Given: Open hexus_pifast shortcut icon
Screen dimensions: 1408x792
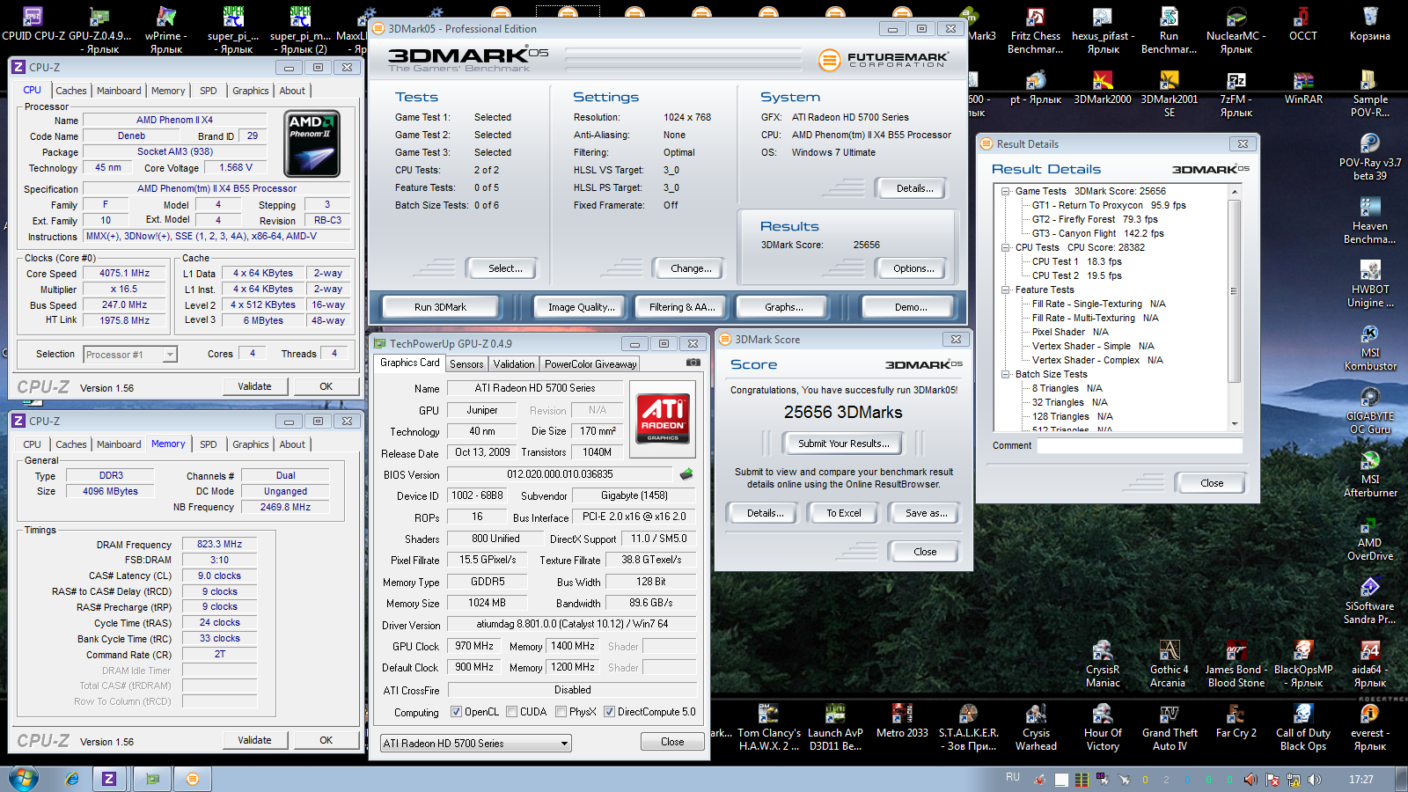Looking at the screenshot, I should [x=1103, y=28].
